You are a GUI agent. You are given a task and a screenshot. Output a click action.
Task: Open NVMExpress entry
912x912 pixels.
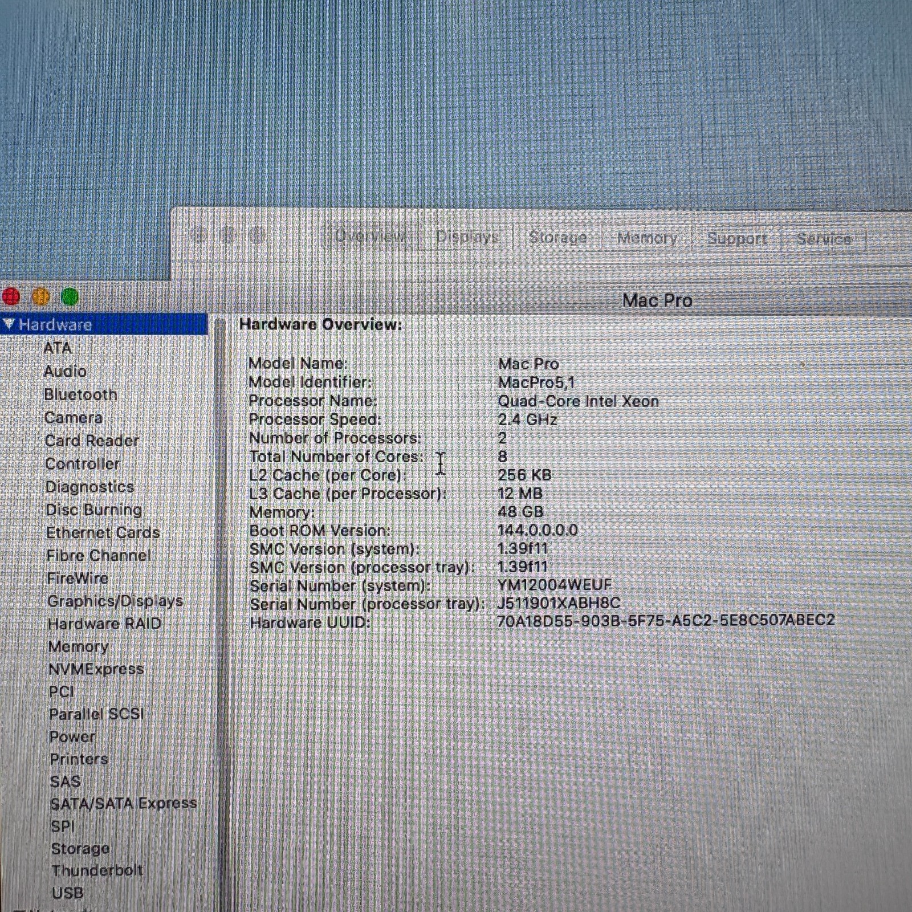(x=96, y=669)
